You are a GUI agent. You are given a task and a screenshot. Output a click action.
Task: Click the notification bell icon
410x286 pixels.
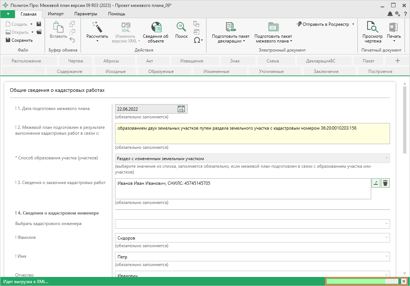(390, 14)
